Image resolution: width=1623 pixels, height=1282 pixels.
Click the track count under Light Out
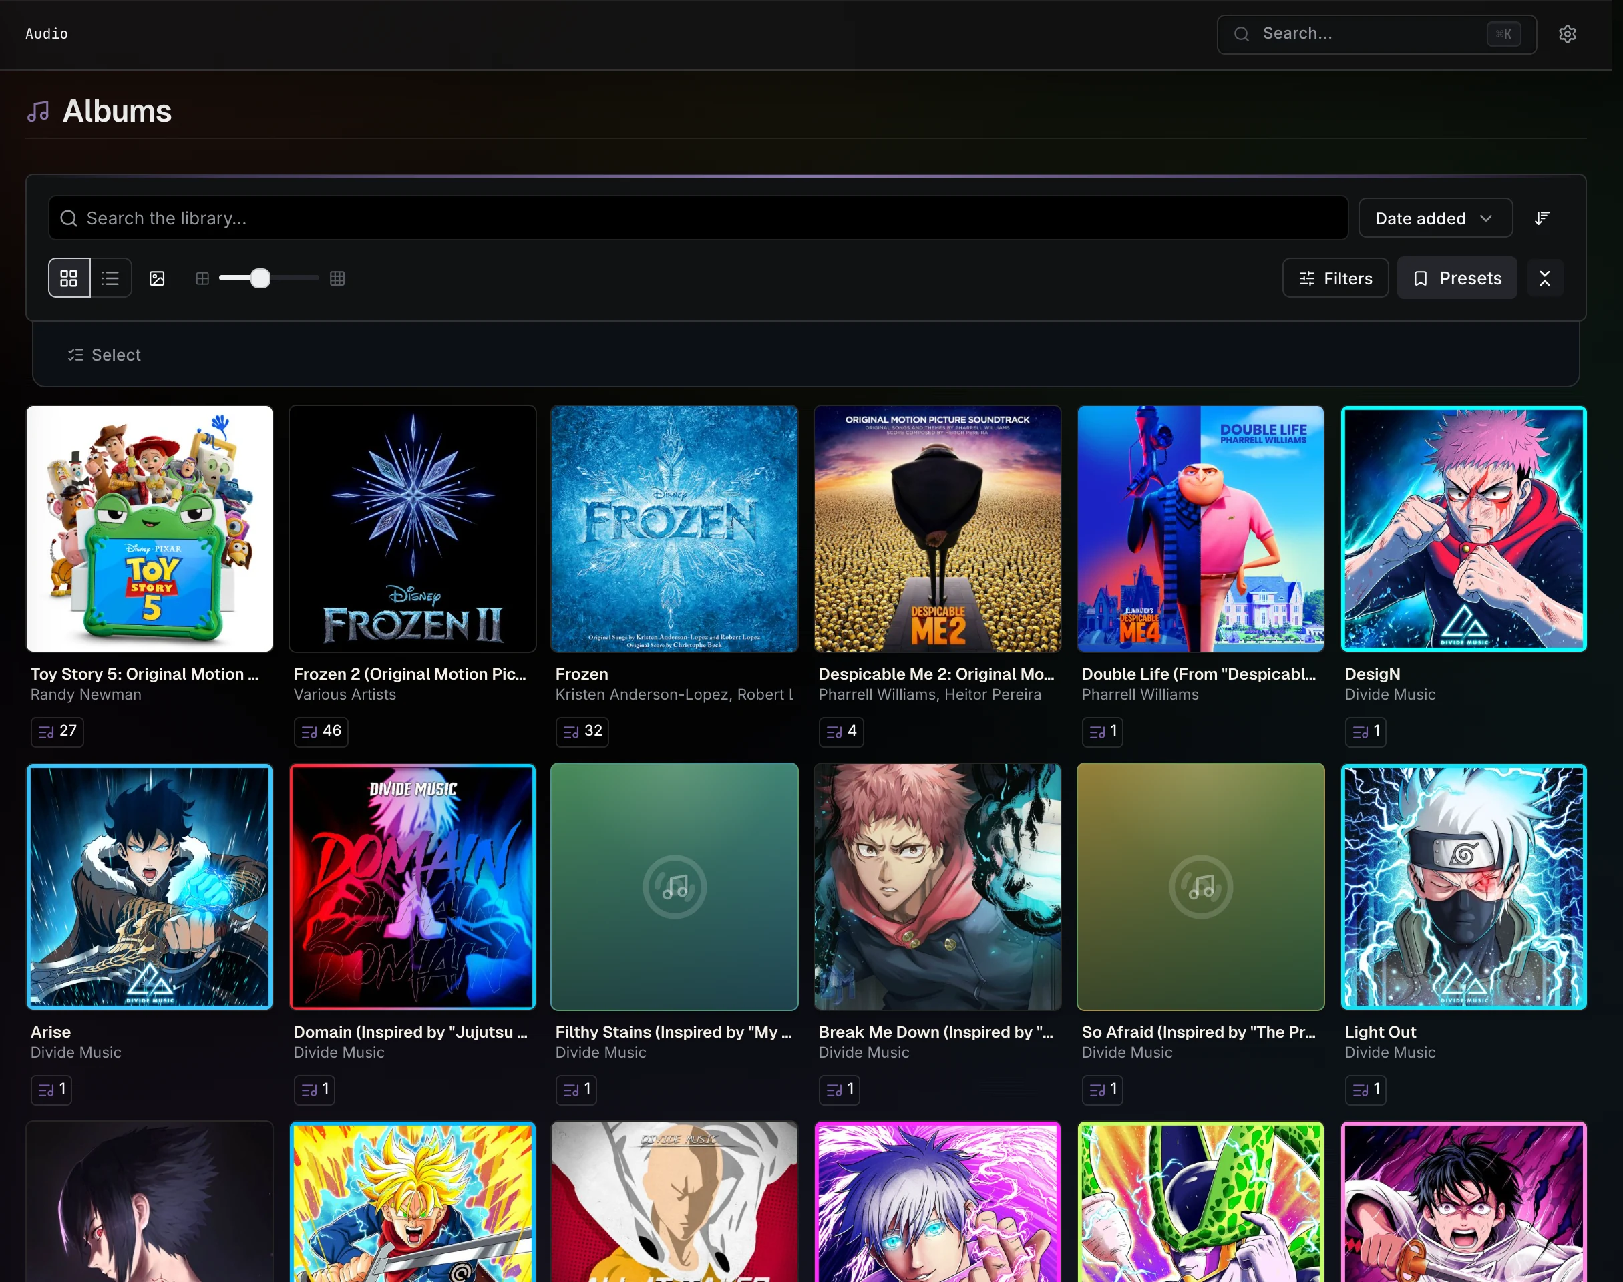click(x=1365, y=1089)
